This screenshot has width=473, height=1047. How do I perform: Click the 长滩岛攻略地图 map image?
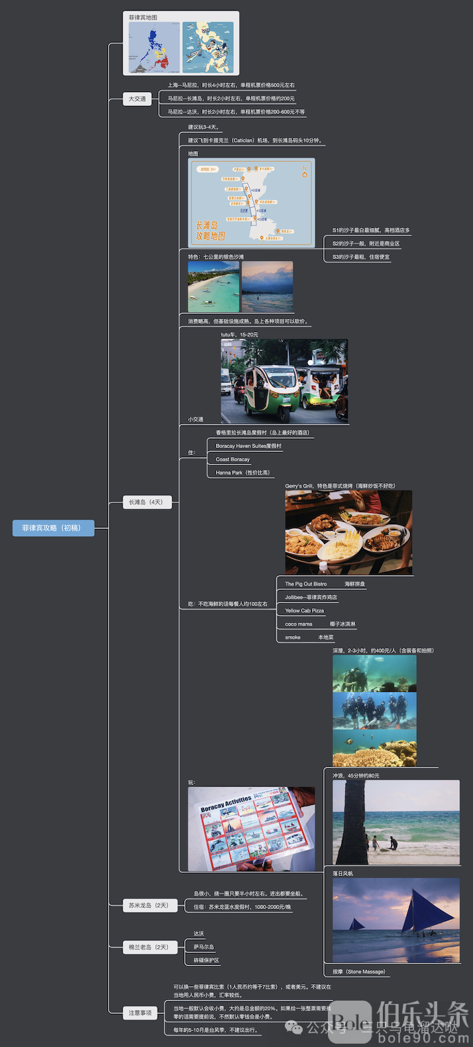251,203
